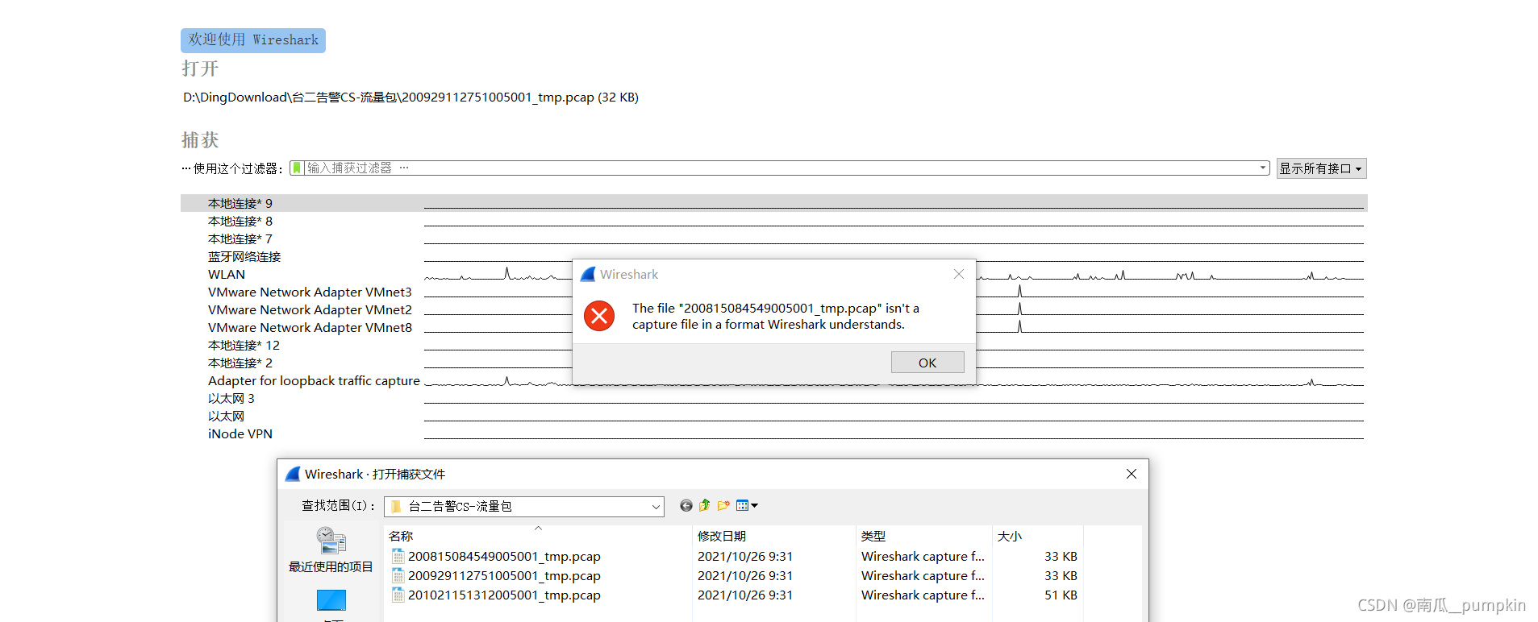Select the 以太网 3 interface

click(231, 399)
